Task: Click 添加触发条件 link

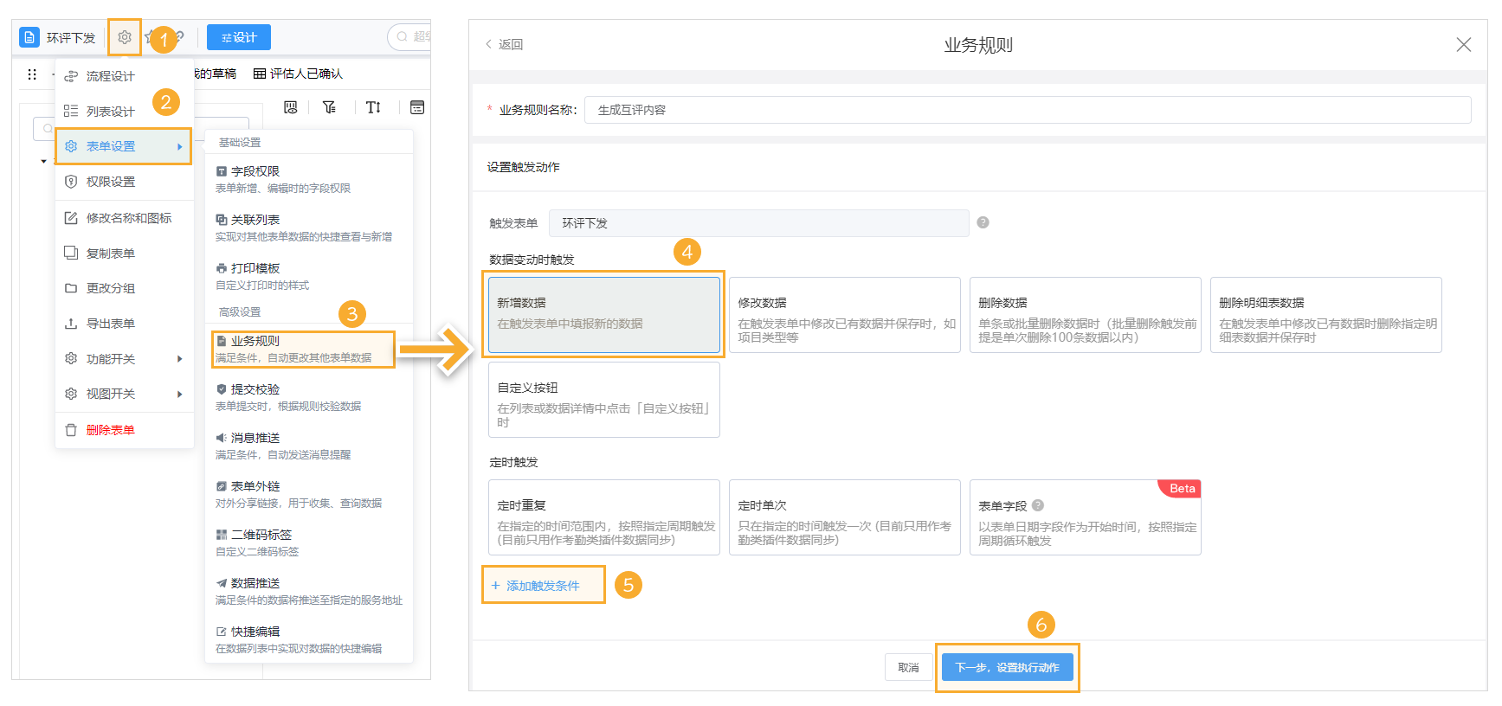Action: click(536, 586)
